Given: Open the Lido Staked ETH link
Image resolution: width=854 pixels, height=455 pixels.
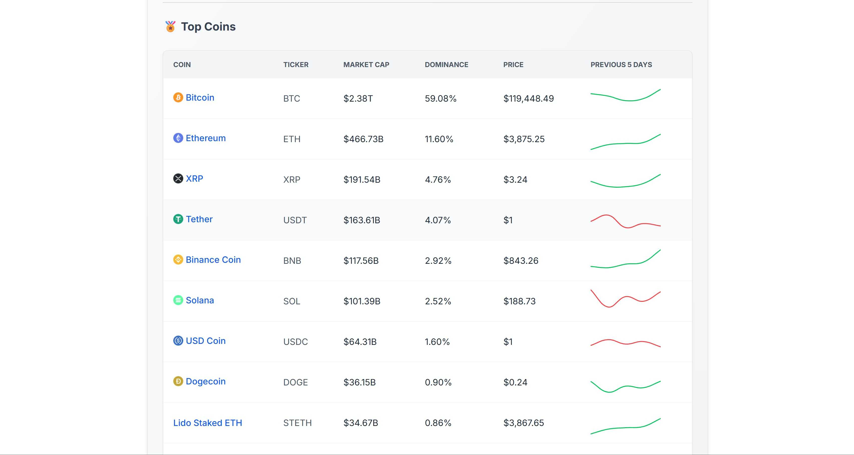Looking at the screenshot, I should click(208, 423).
